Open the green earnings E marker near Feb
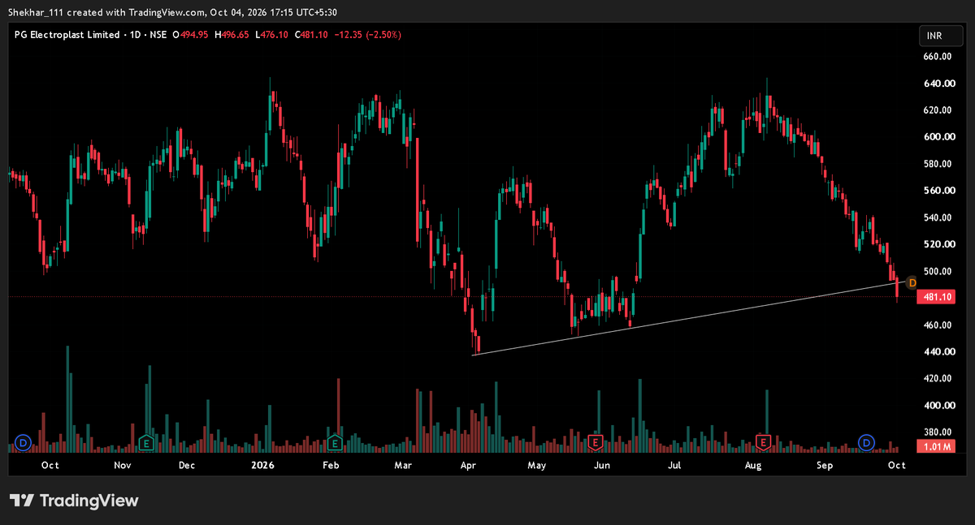The height and width of the screenshot is (525, 975). coord(335,443)
